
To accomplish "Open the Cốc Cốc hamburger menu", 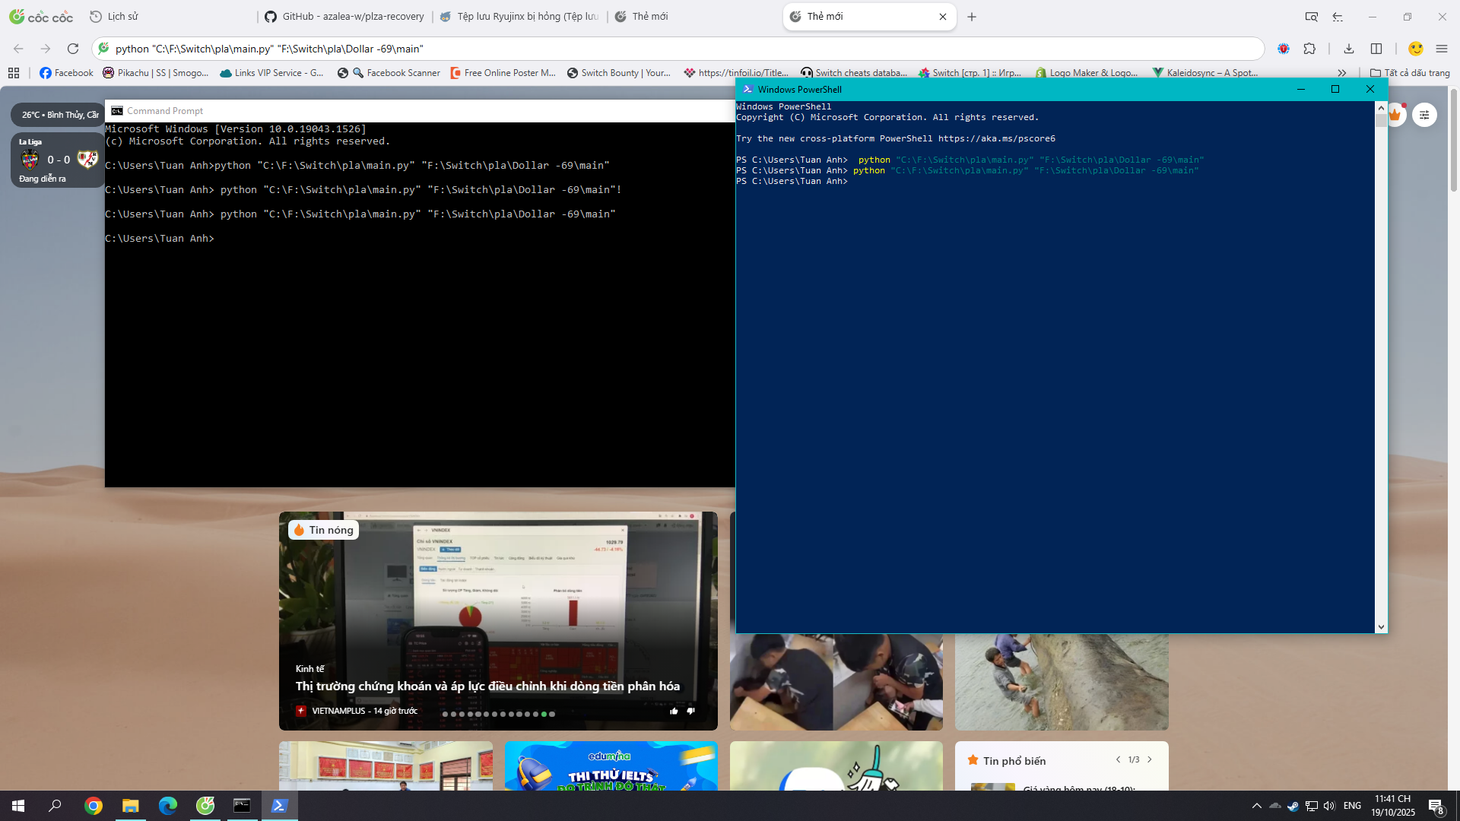I will click(1442, 49).
